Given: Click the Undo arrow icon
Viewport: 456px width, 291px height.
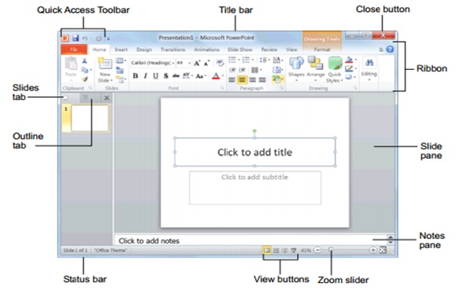Looking at the screenshot, I should pos(84,39).
